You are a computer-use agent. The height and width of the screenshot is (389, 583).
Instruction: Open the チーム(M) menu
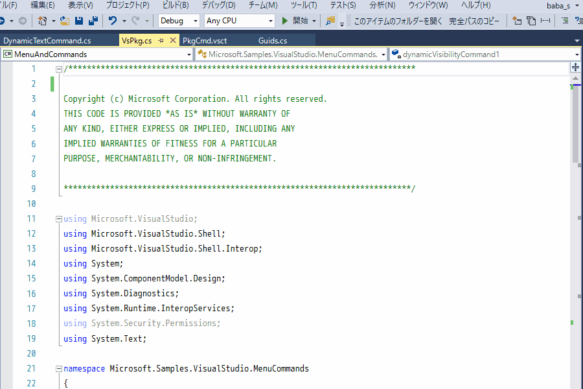pyautogui.click(x=263, y=5)
